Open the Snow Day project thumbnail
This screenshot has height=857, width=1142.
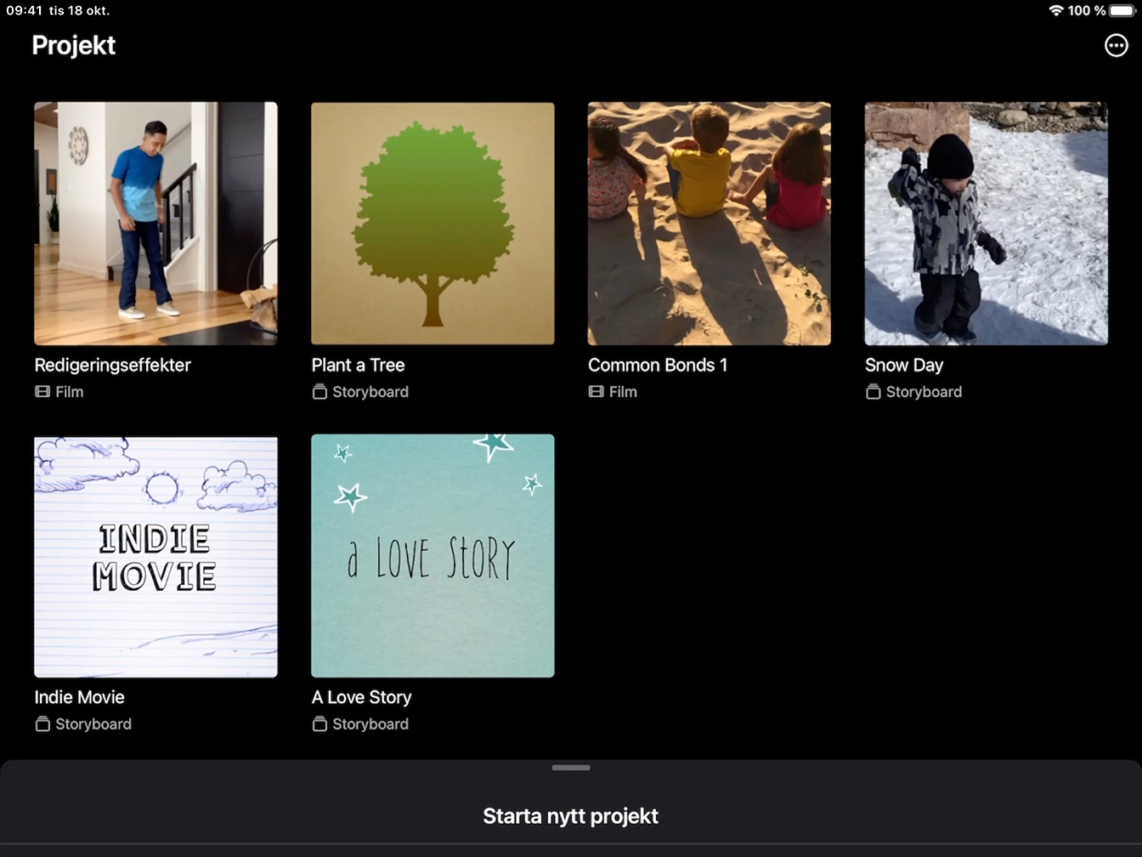(986, 224)
